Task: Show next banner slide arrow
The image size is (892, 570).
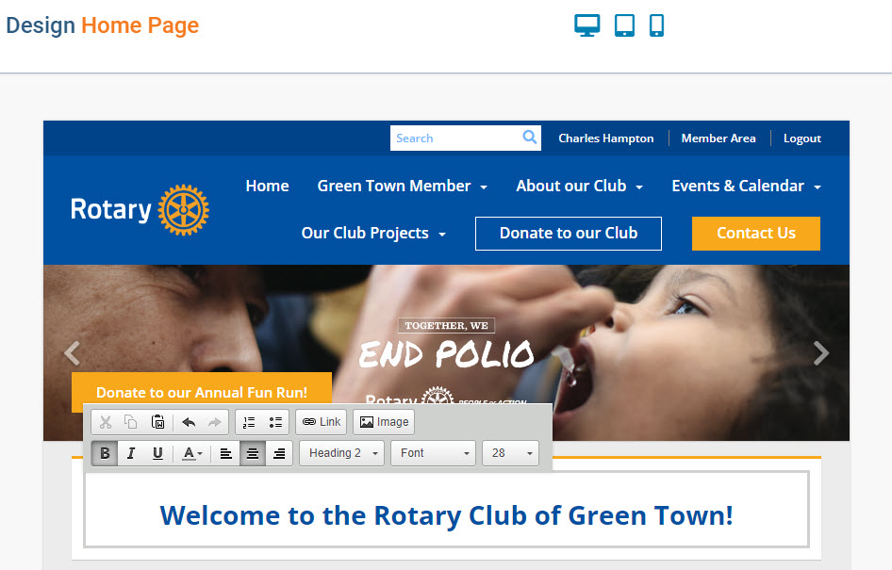Action: coord(820,353)
